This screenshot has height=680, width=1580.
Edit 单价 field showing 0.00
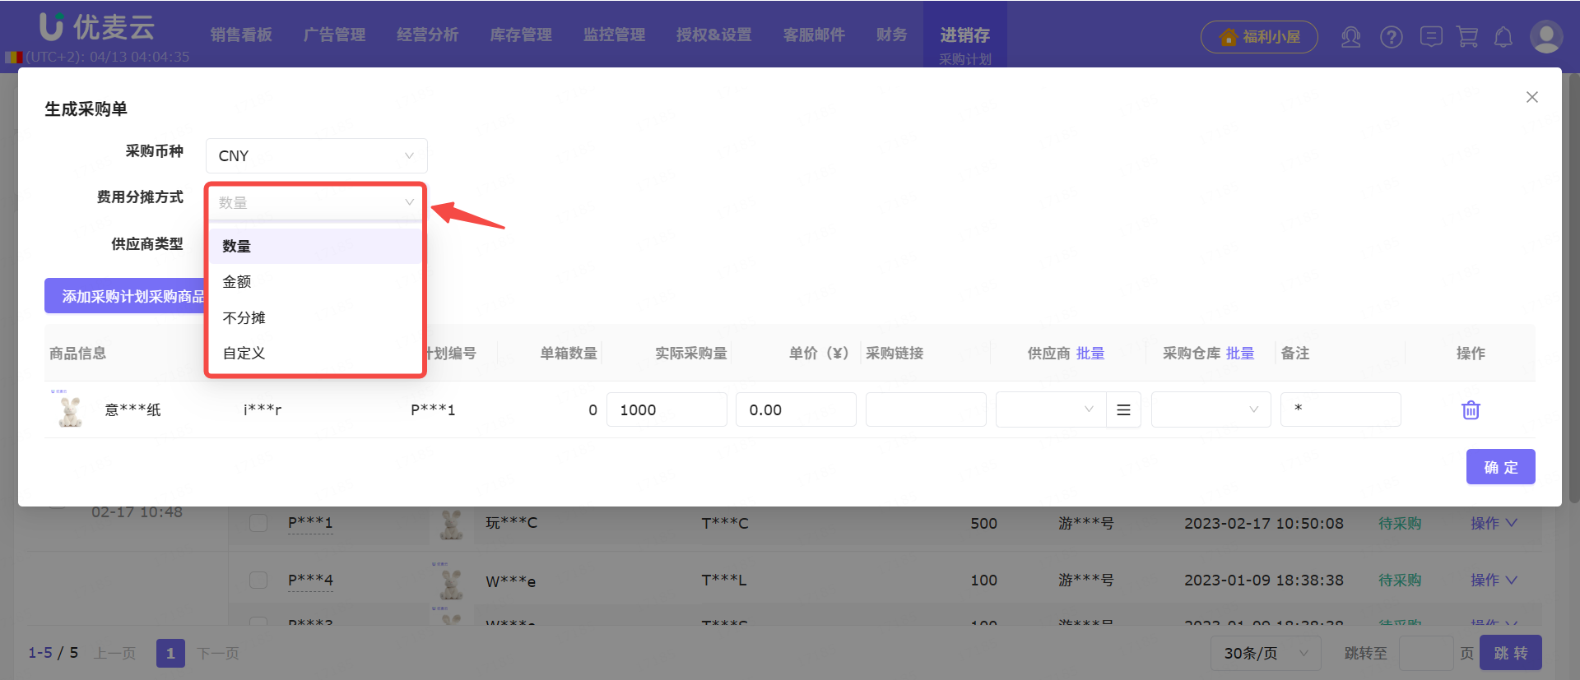click(x=796, y=409)
